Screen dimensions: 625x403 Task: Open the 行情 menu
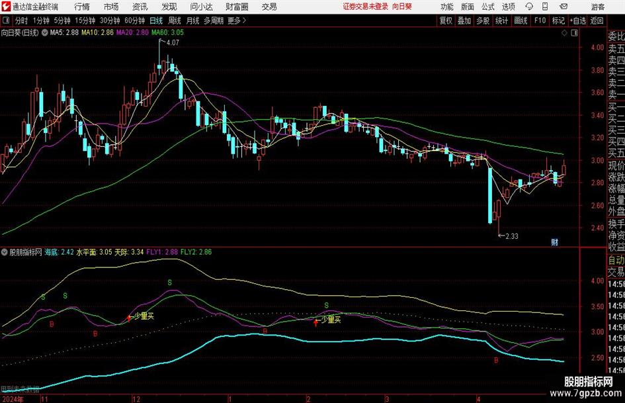tap(82, 7)
